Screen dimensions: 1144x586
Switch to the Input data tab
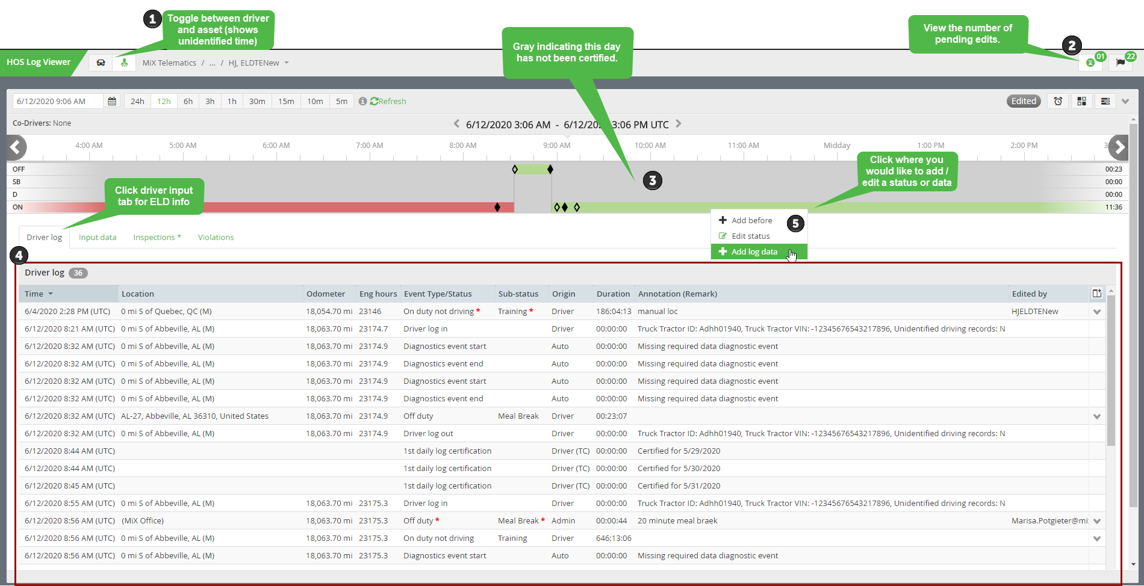(98, 237)
